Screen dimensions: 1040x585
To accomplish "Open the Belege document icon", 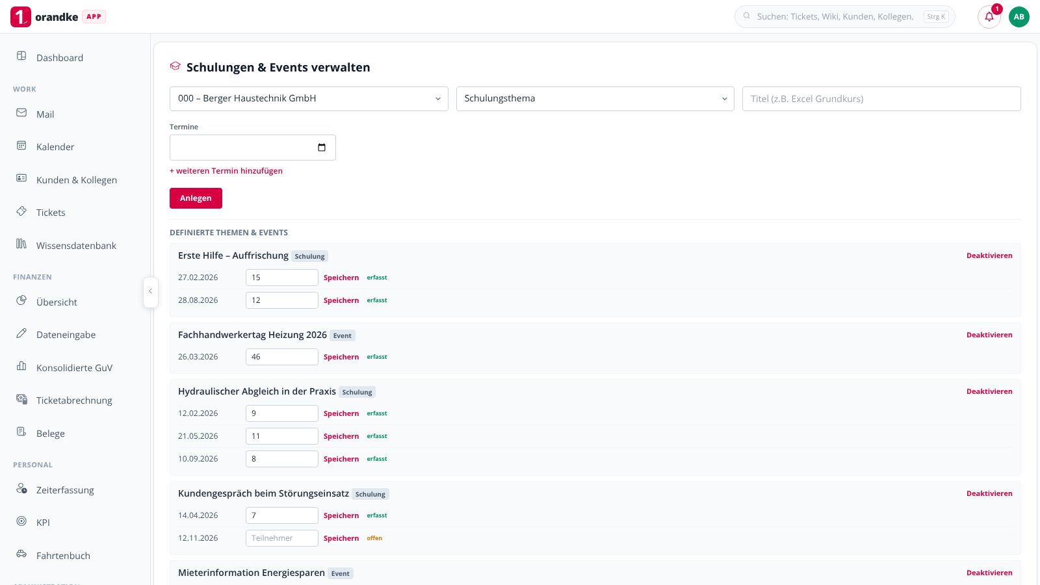I will pyautogui.click(x=21, y=432).
